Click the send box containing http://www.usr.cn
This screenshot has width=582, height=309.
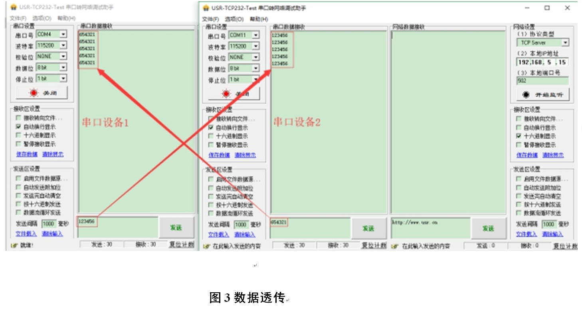[430, 229]
